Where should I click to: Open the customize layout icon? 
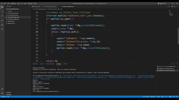tap(165, 3)
